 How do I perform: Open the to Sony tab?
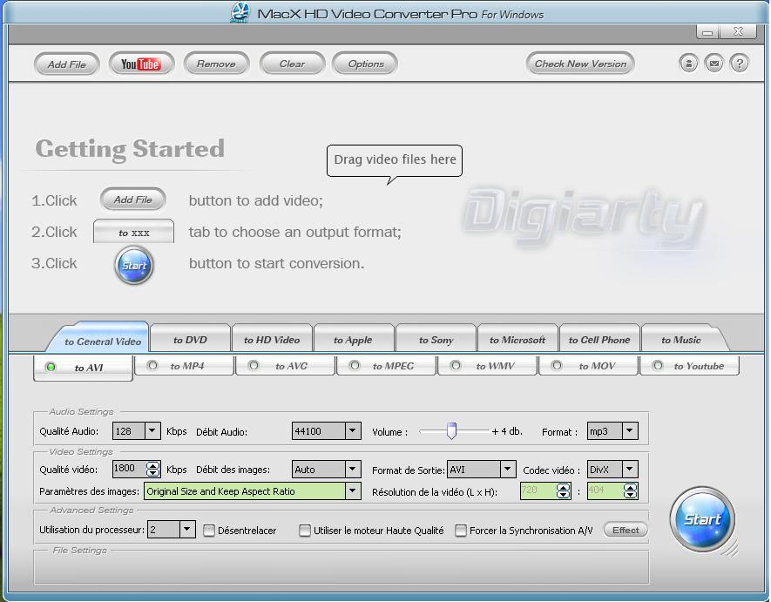436,340
